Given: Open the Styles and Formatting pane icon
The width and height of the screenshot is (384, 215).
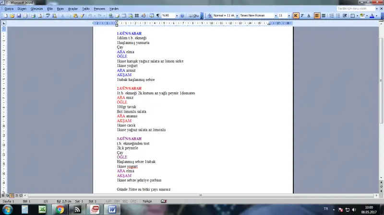Looking at the screenshot, I should (209, 16).
